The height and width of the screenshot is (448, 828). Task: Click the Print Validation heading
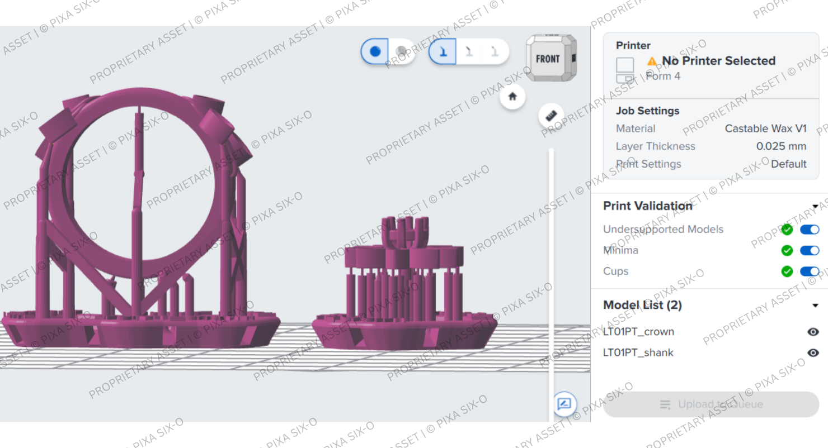point(648,206)
